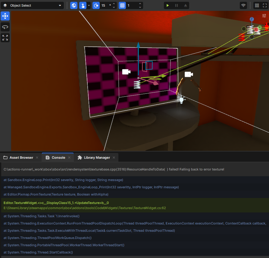
Task: Toggle world space globe button
Action: tap(74, 5)
